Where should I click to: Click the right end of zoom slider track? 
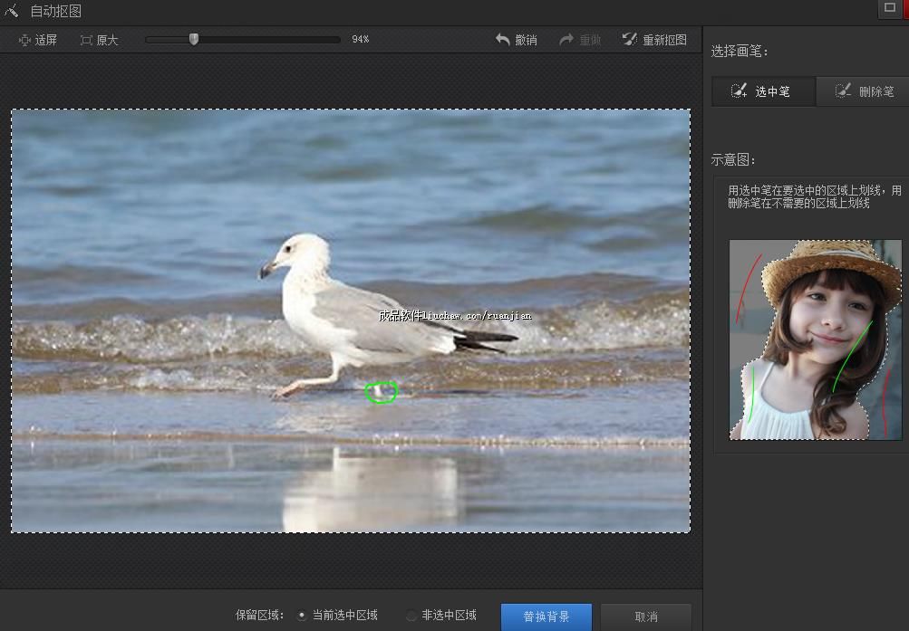click(x=337, y=40)
